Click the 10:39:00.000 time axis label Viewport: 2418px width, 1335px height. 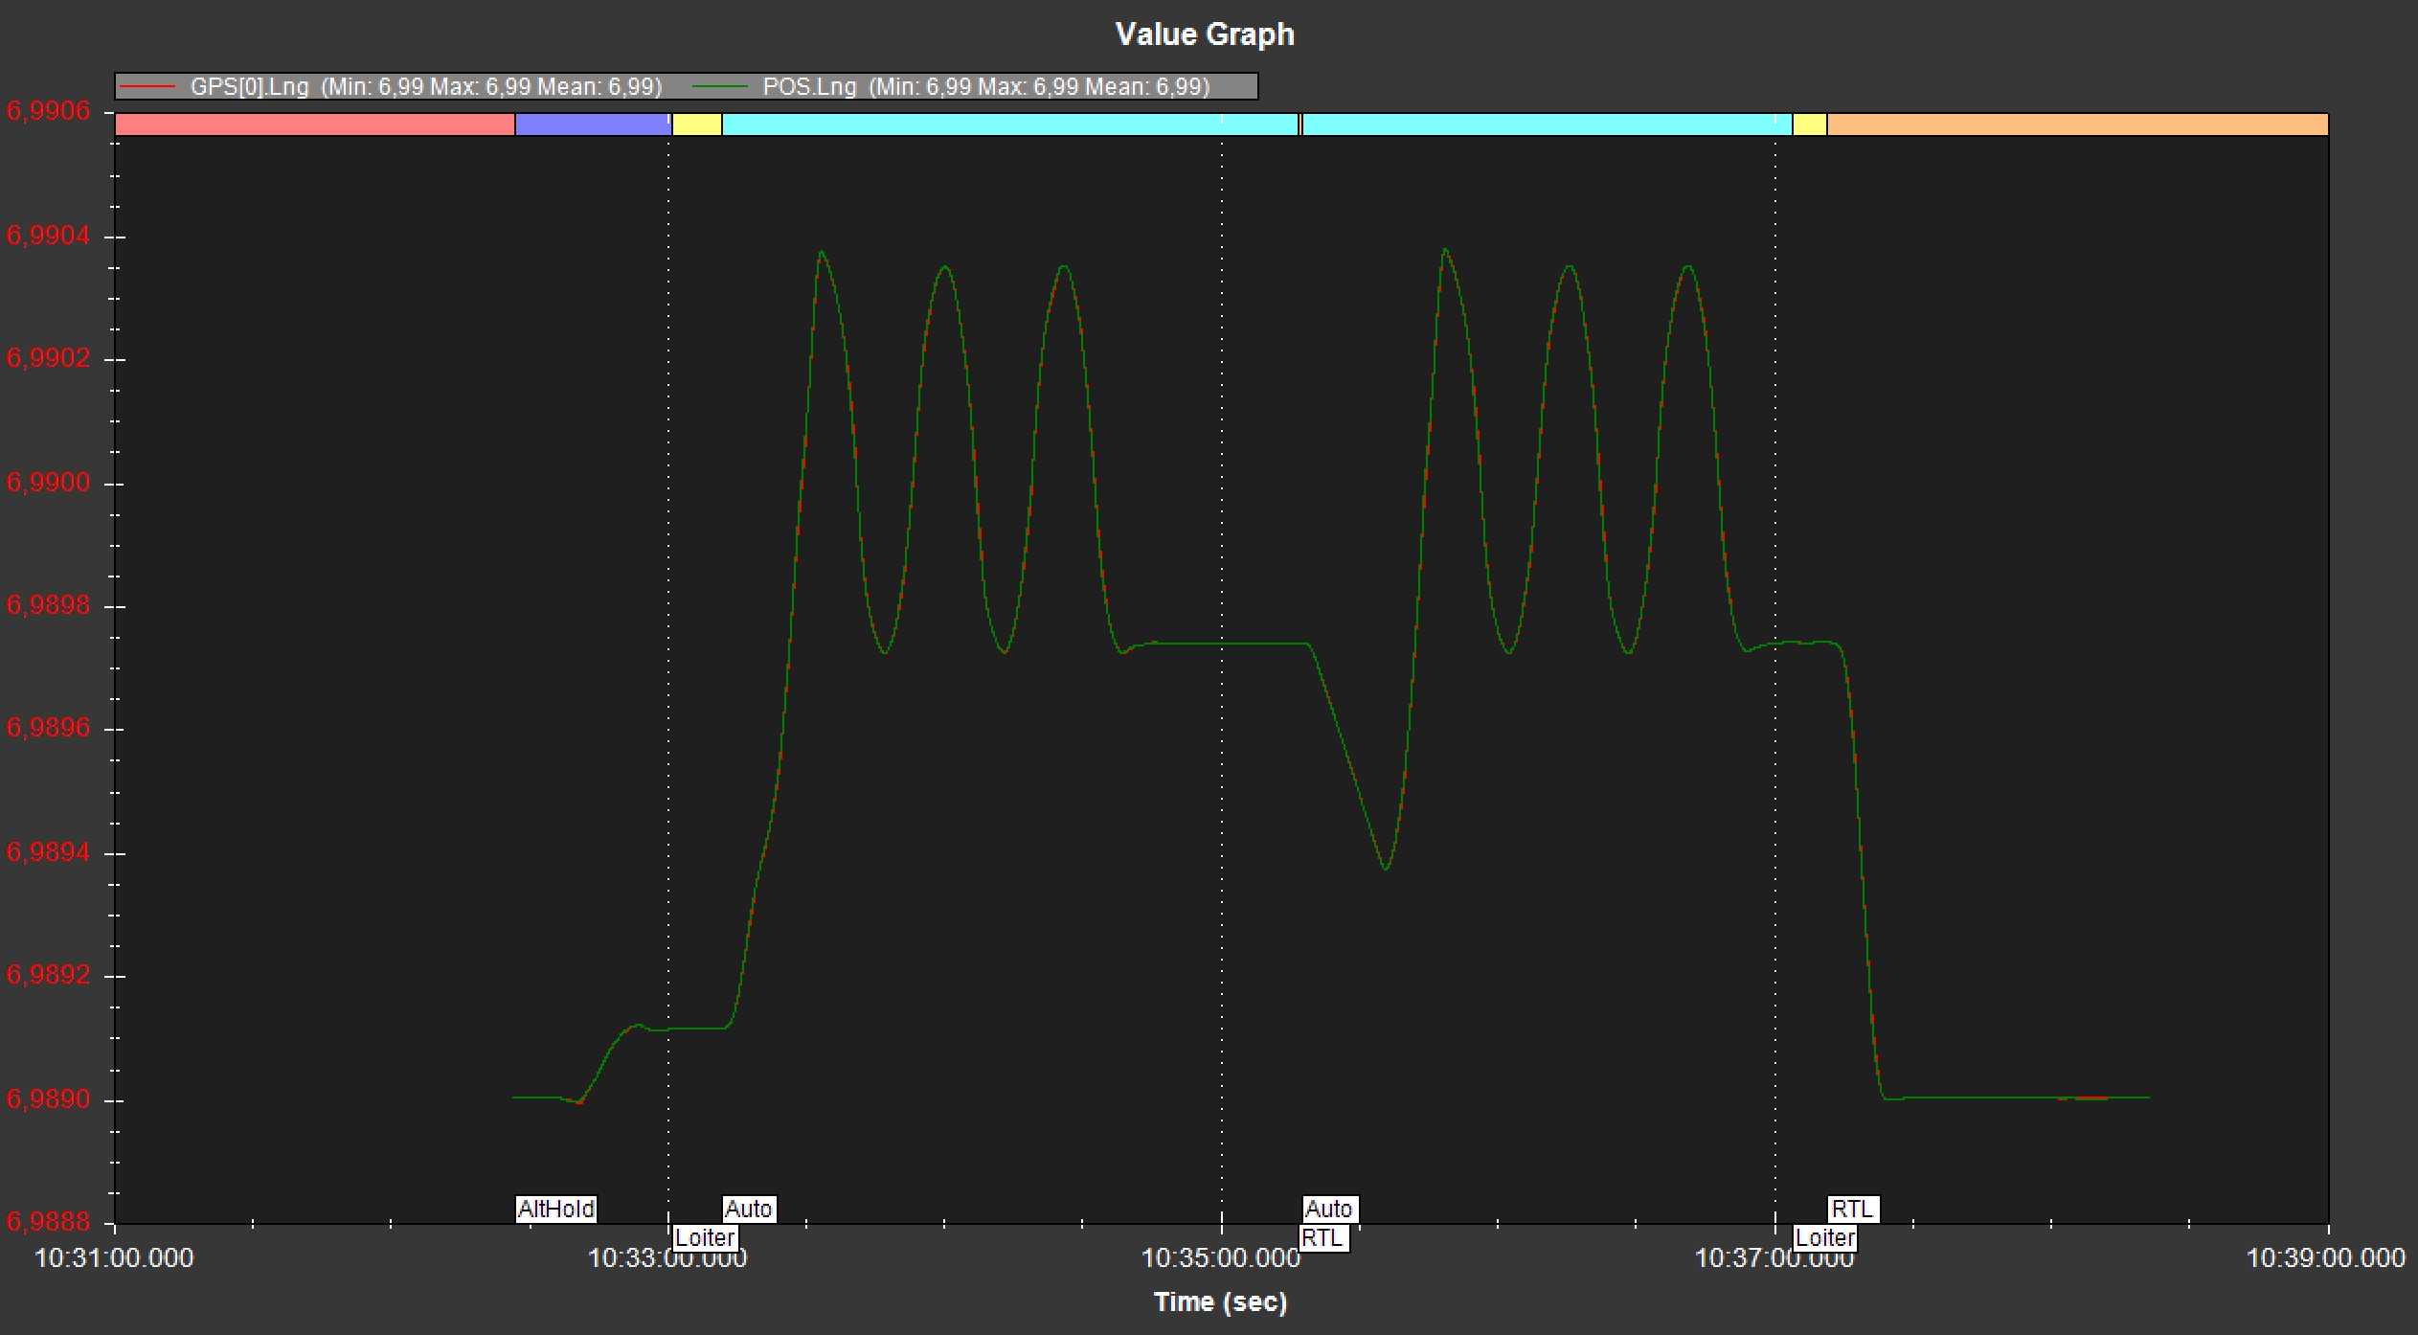tap(2325, 1257)
